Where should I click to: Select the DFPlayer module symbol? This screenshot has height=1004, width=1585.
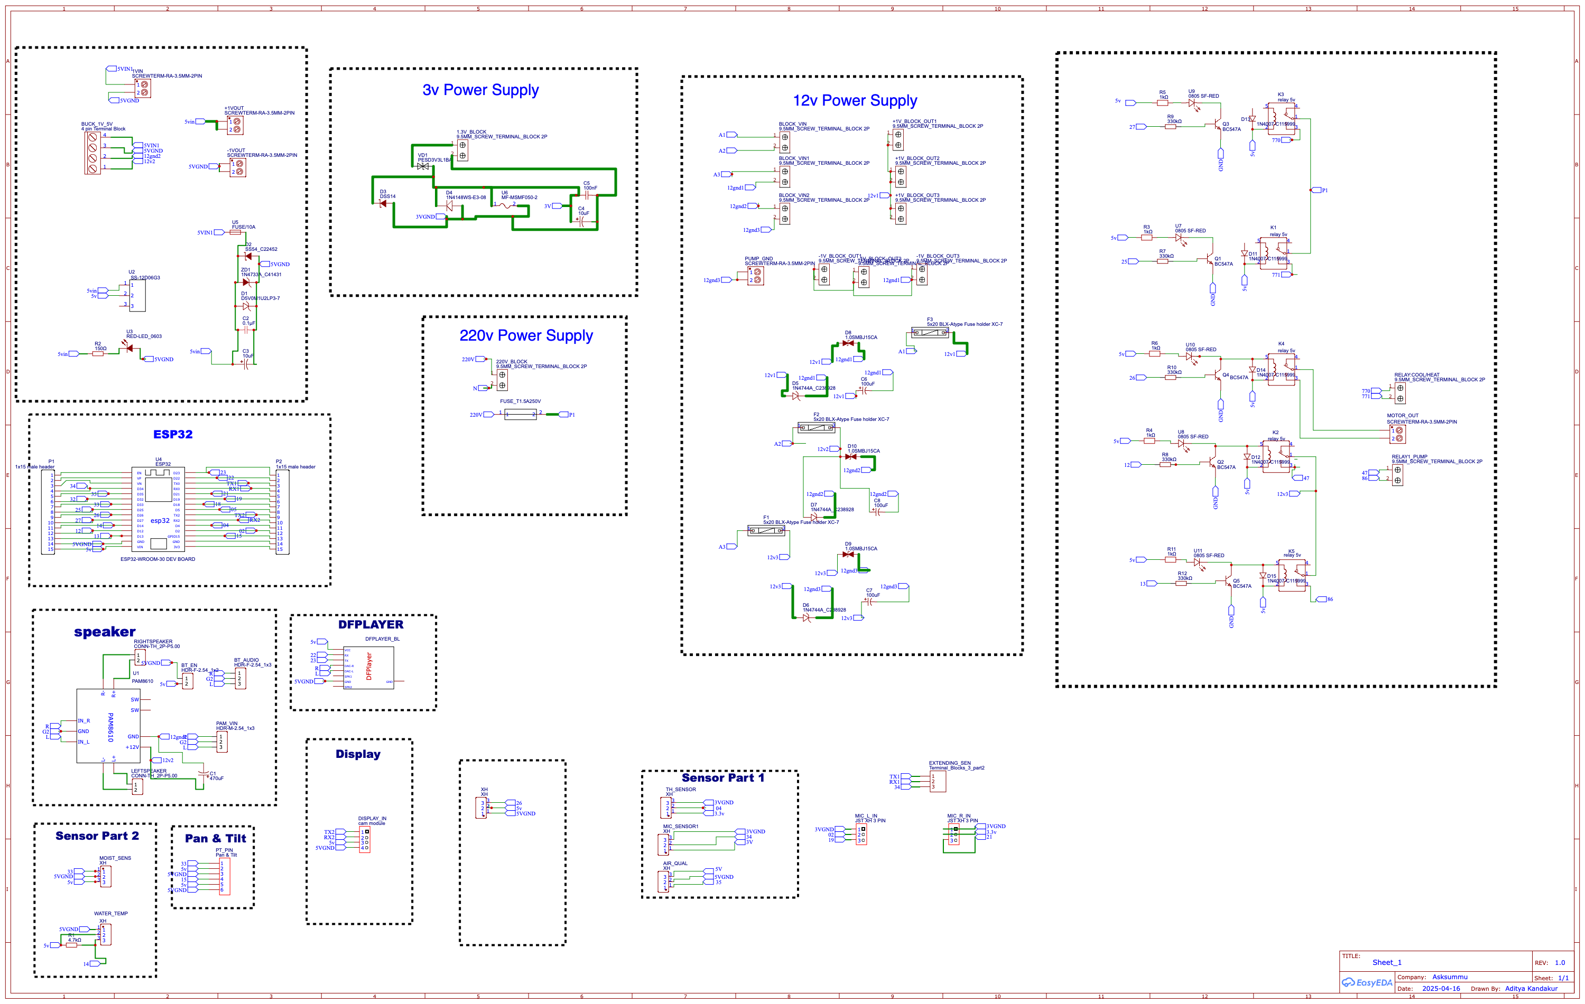368,668
